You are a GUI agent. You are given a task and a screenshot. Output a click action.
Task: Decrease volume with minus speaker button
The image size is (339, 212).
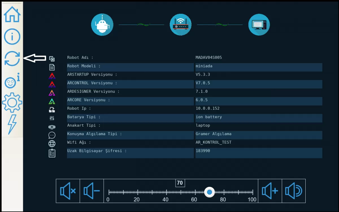[92, 191]
